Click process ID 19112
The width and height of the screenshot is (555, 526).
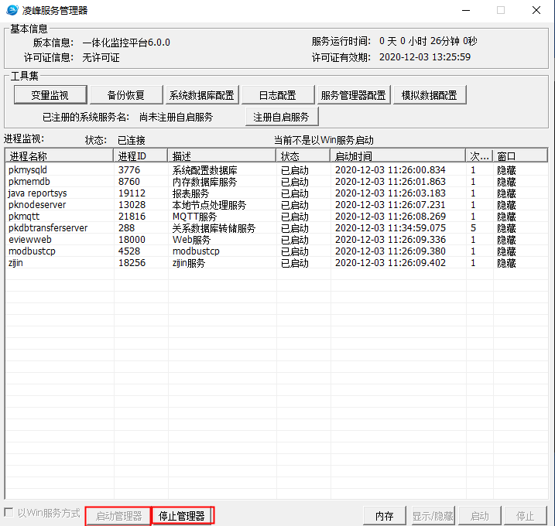[x=132, y=193]
